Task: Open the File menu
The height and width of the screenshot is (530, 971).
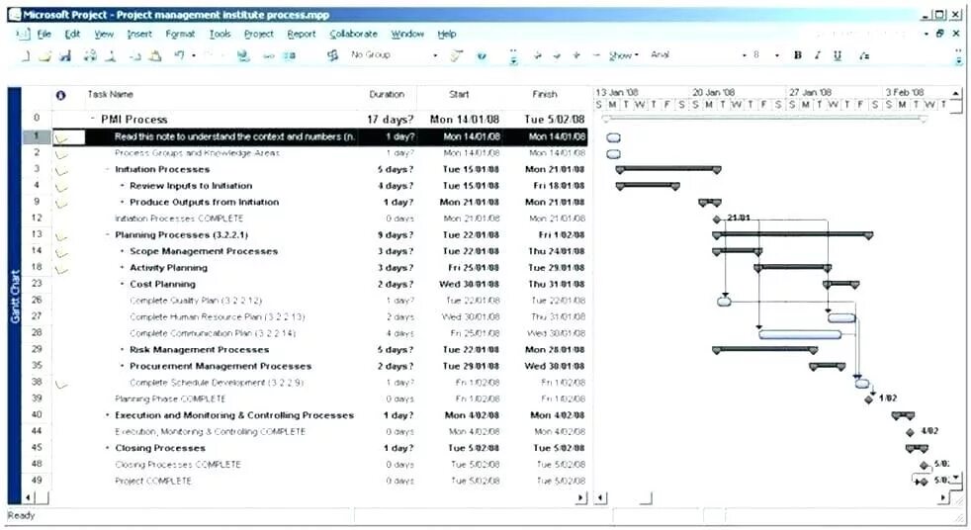Action: [44, 34]
